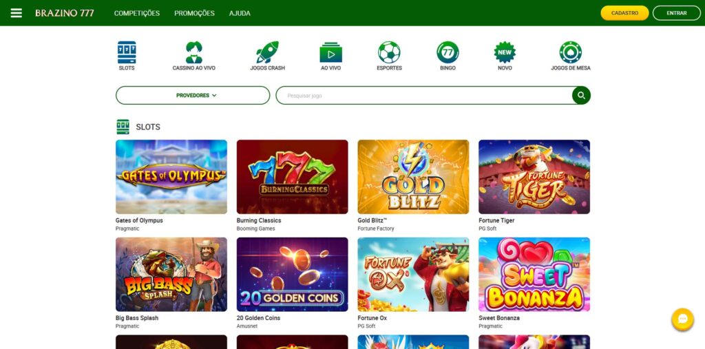Click the Fortune Factory provider label
The width and height of the screenshot is (705, 349).
pos(375,229)
